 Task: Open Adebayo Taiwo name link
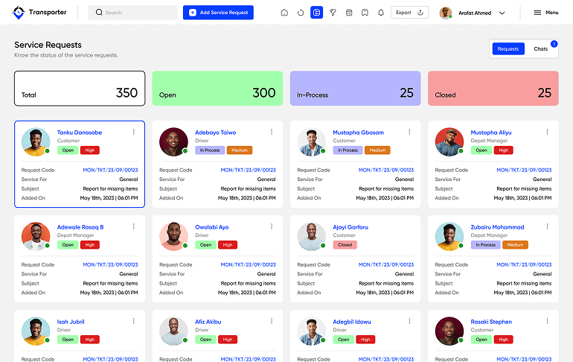[x=215, y=133]
